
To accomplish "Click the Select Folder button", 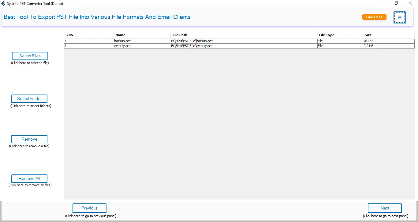I will (x=29, y=98).
